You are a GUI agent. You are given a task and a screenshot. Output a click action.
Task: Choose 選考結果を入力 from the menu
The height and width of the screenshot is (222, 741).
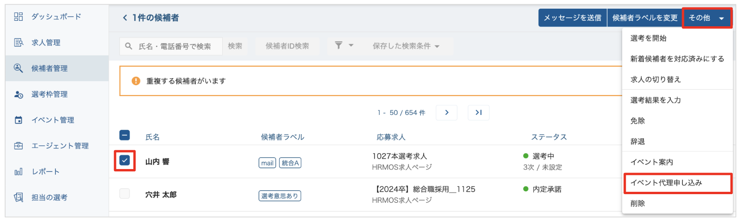click(656, 100)
